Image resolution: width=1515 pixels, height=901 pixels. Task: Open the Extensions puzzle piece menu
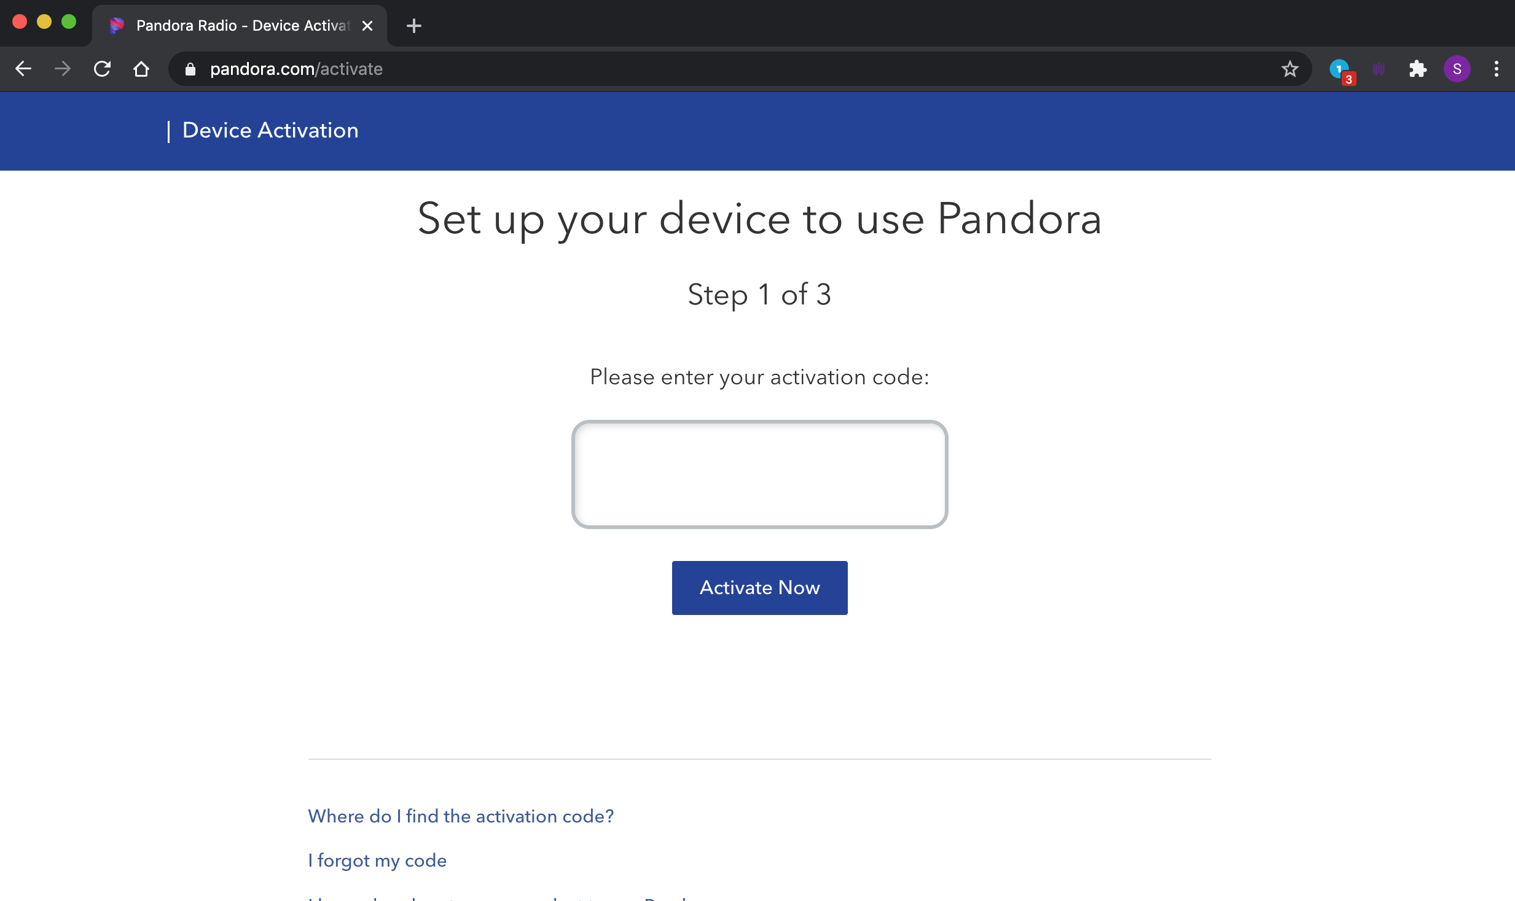pos(1417,69)
